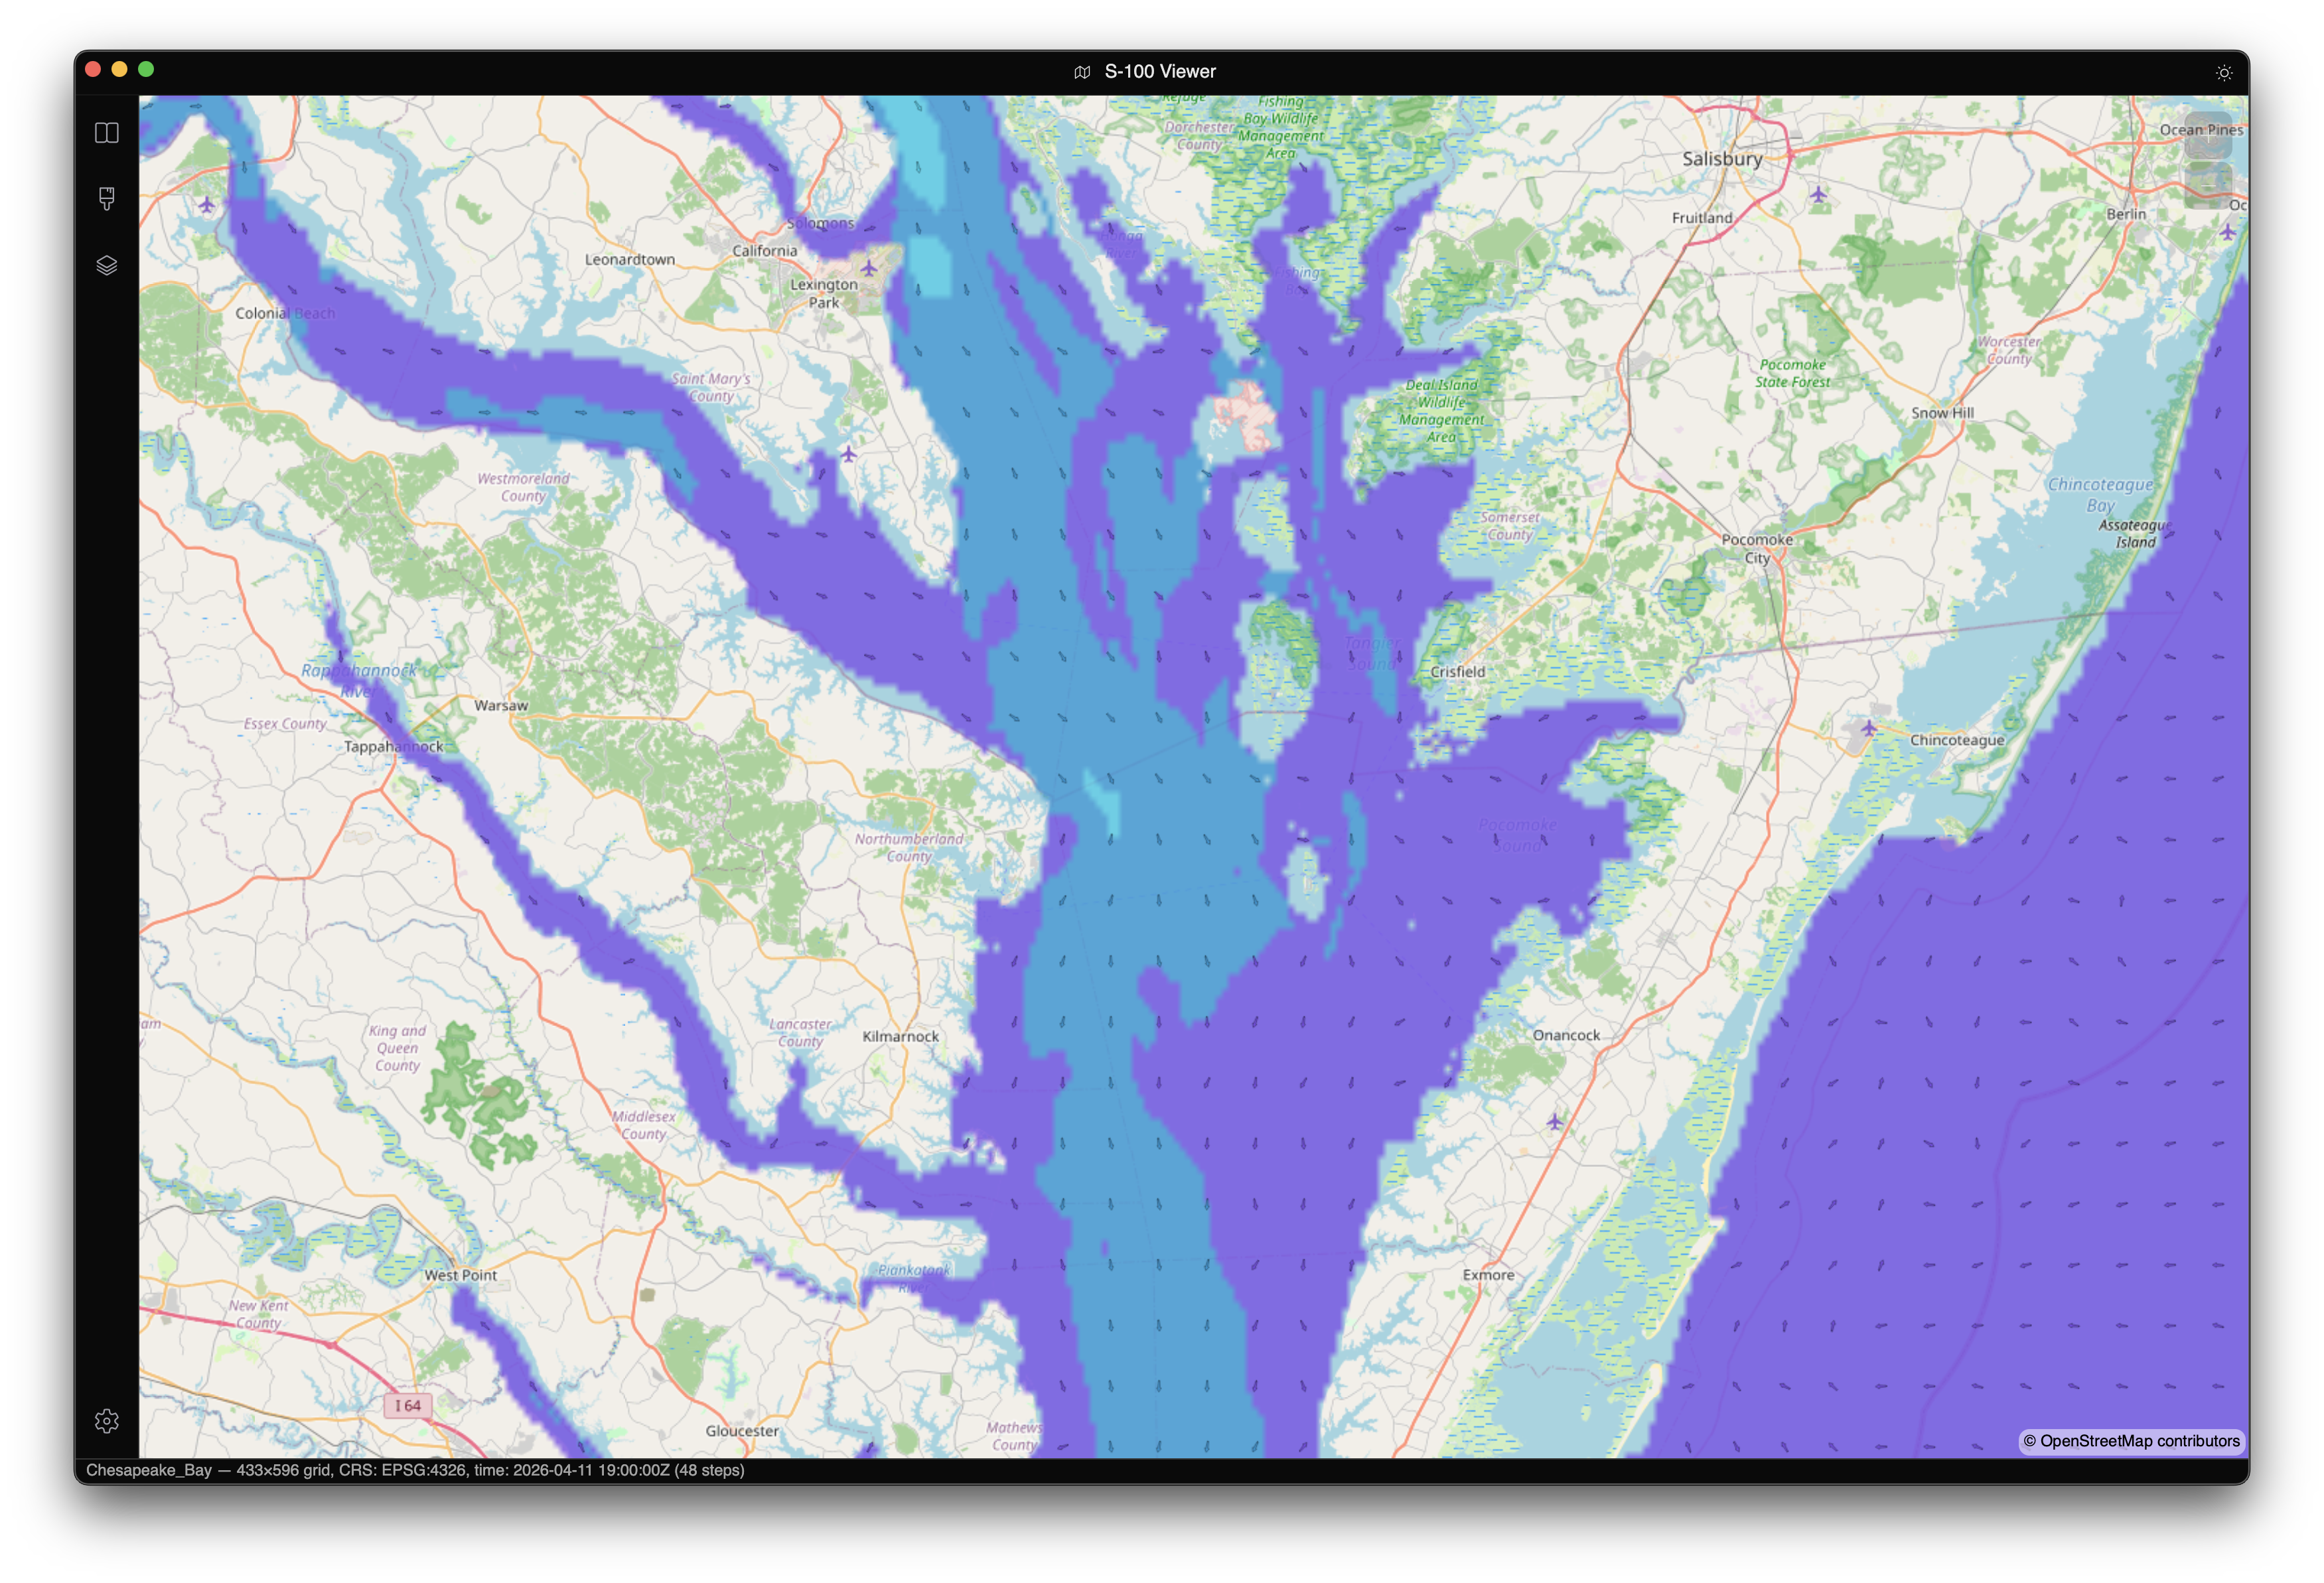Click the S-100 Viewer title text
This screenshot has height=1583, width=2324.
click(1160, 72)
